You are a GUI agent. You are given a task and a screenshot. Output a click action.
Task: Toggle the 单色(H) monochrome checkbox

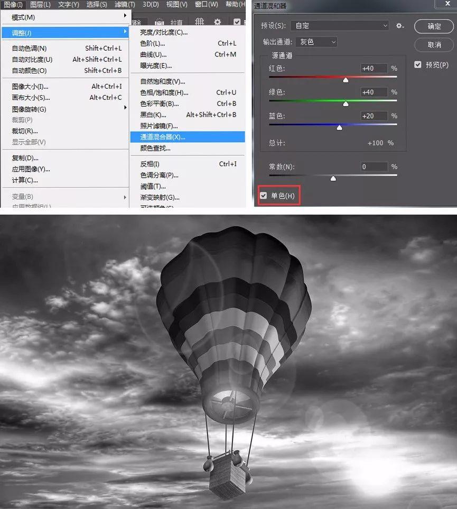pos(263,196)
